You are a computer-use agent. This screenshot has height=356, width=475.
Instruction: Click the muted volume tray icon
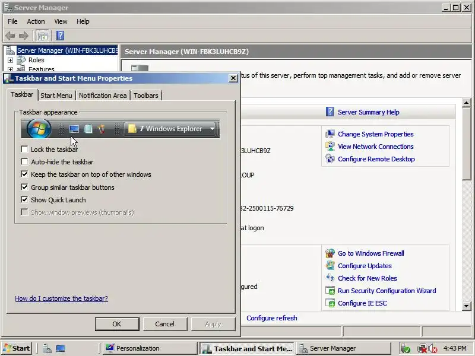click(432, 349)
